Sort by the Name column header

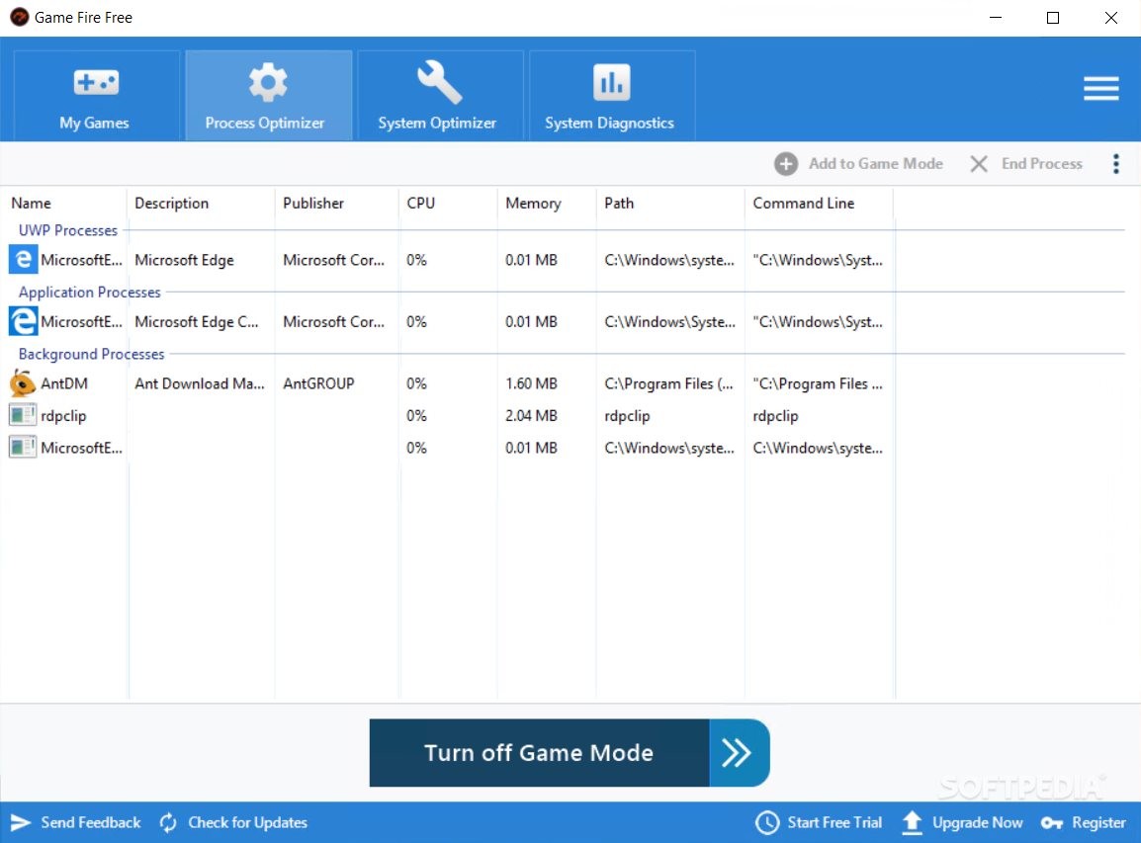pos(31,204)
